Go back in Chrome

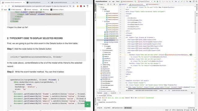[2, 6]
